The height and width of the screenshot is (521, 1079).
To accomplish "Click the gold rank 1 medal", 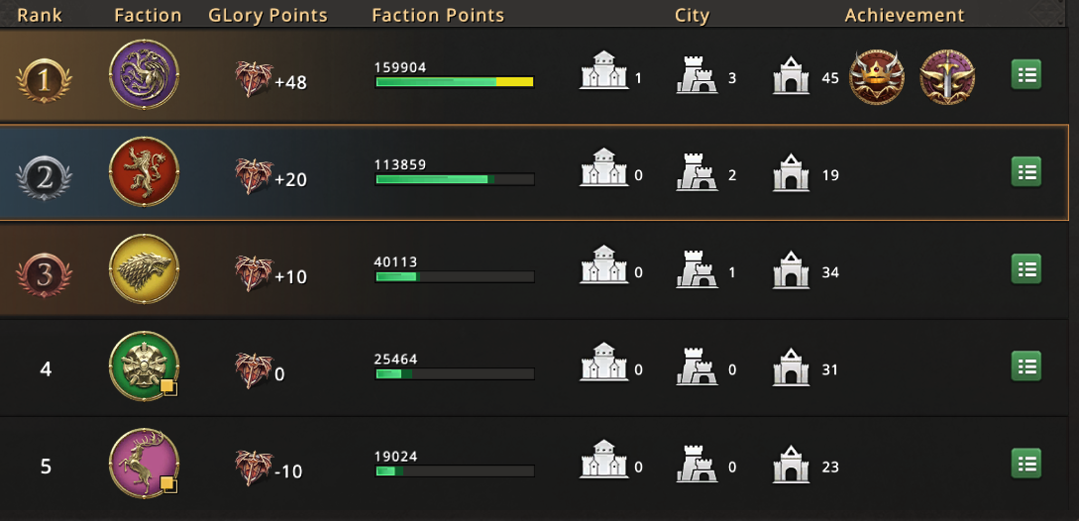I will coord(44,80).
